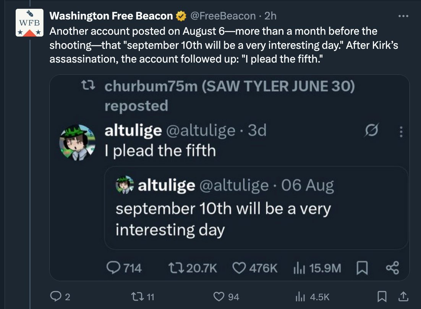
Task: Open altulige's large cartoon profile picture
Action: [77, 143]
